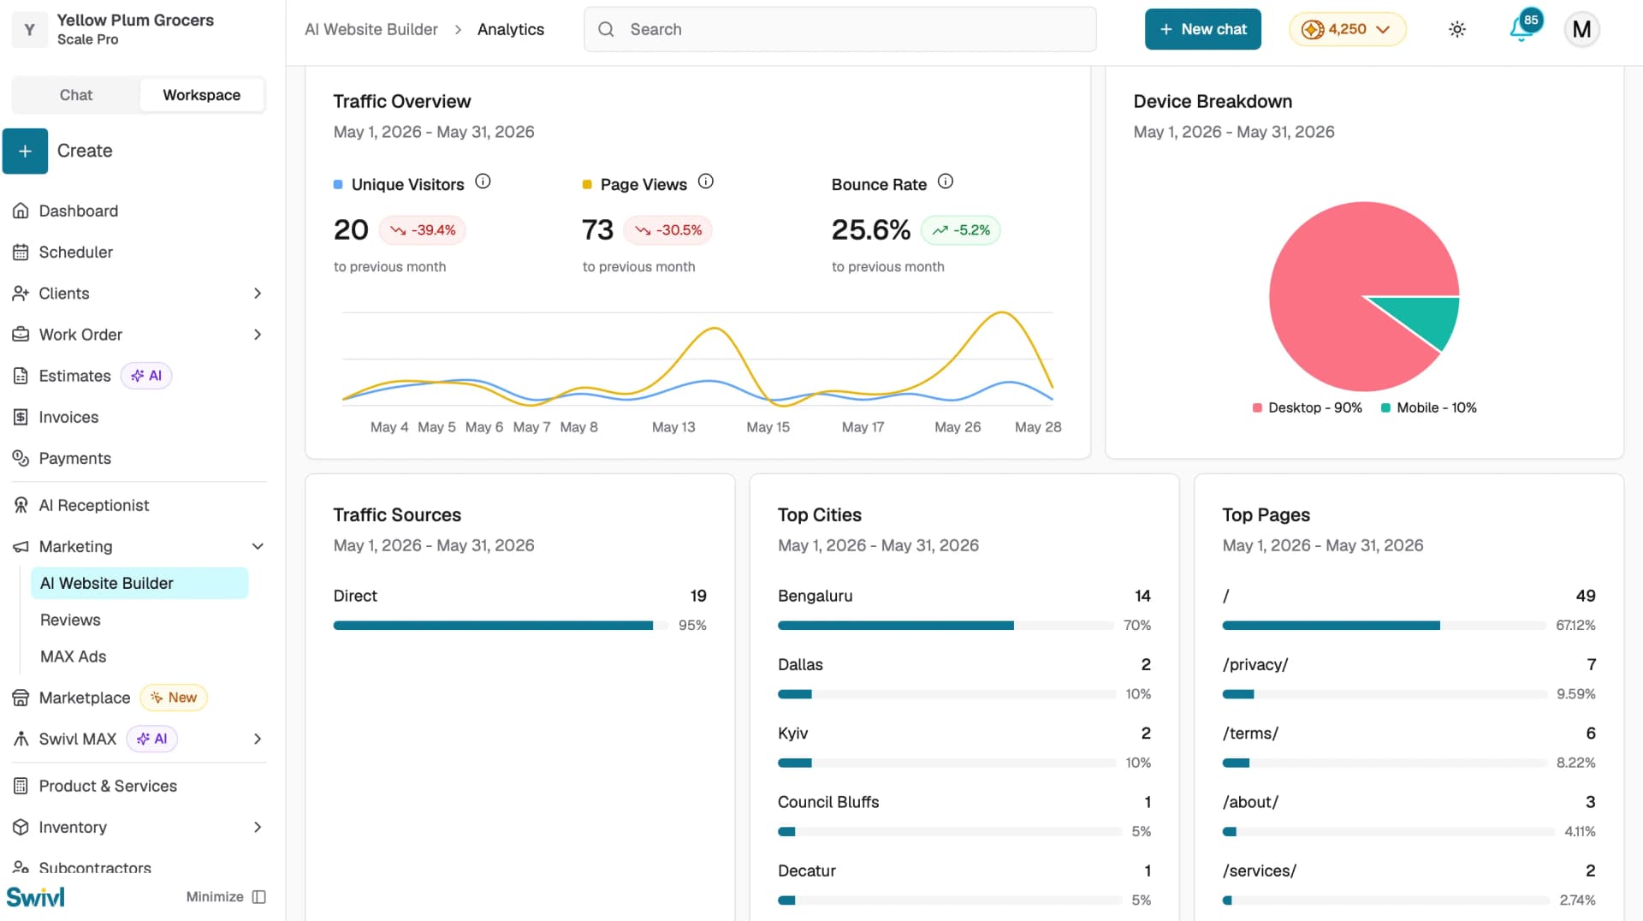Click the Mobile - 10% legend swatch

pos(1385,408)
